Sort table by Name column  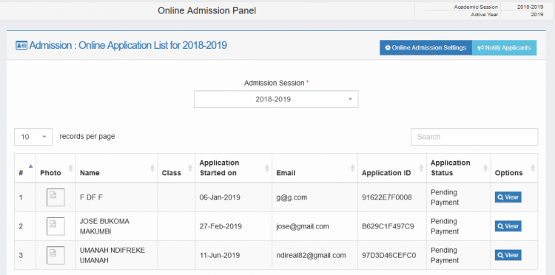pos(117,168)
